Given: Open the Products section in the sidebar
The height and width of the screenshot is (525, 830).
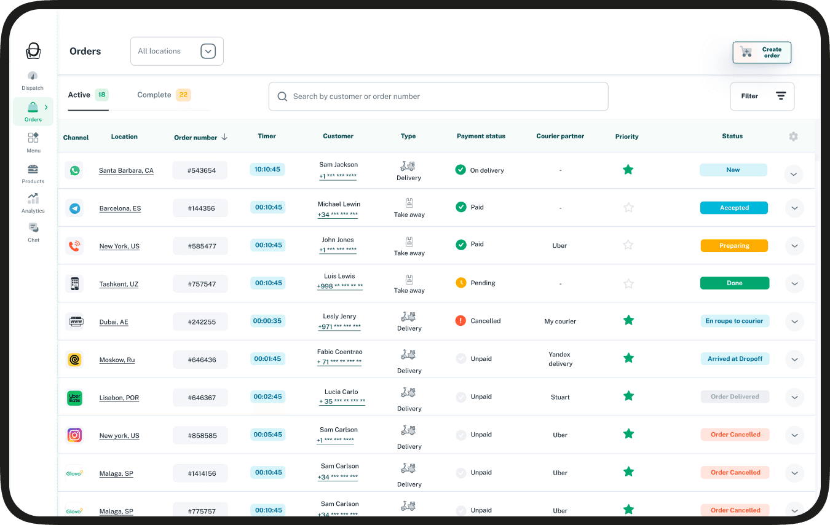Looking at the screenshot, I should (32, 173).
